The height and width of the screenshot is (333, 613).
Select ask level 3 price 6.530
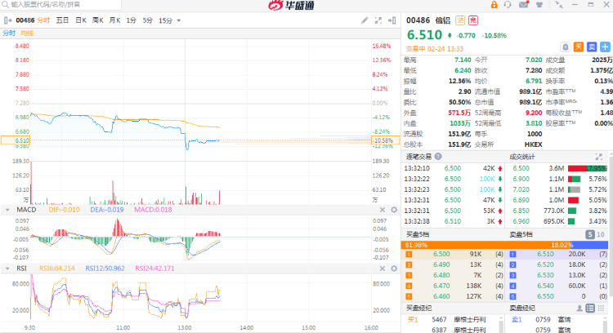pos(545,275)
